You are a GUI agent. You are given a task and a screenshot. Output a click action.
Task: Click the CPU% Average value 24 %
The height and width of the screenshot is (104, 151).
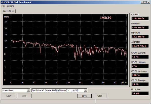pyautogui.click(x=140, y=84)
